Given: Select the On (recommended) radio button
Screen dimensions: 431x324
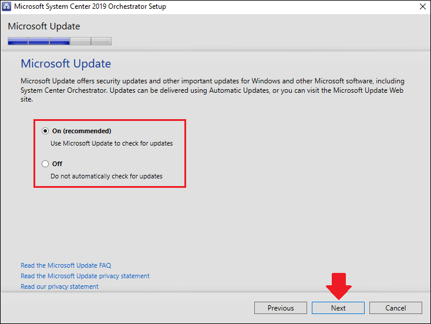Looking at the screenshot, I should 45,131.
